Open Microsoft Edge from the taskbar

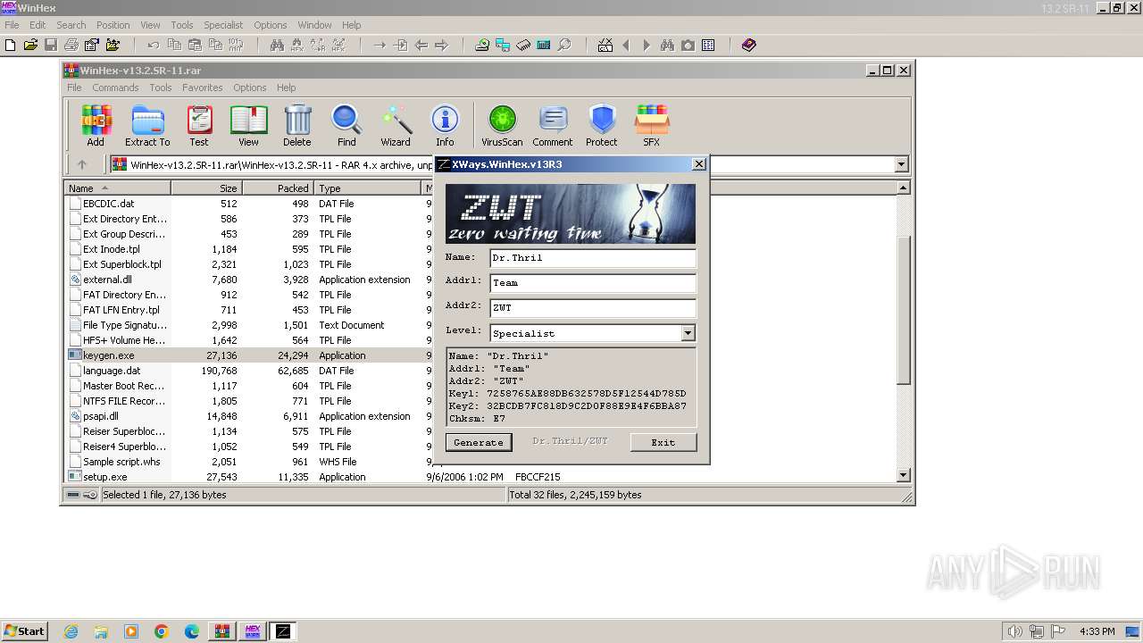click(x=192, y=631)
